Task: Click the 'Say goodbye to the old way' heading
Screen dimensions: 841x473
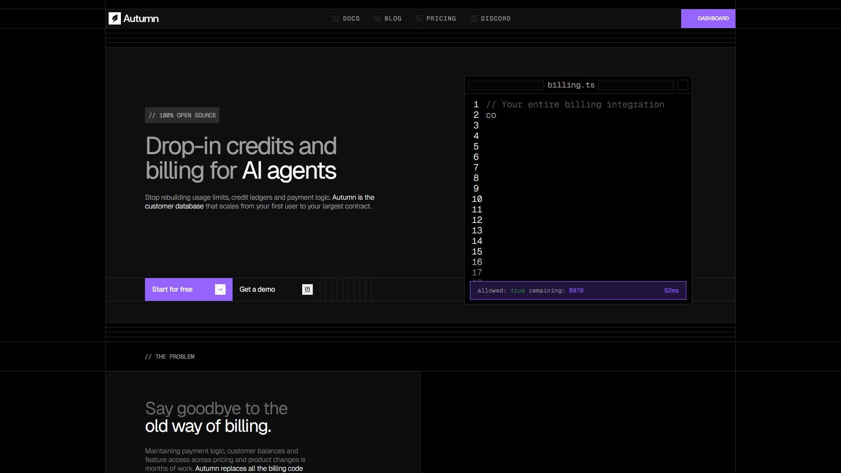Action: (x=216, y=417)
